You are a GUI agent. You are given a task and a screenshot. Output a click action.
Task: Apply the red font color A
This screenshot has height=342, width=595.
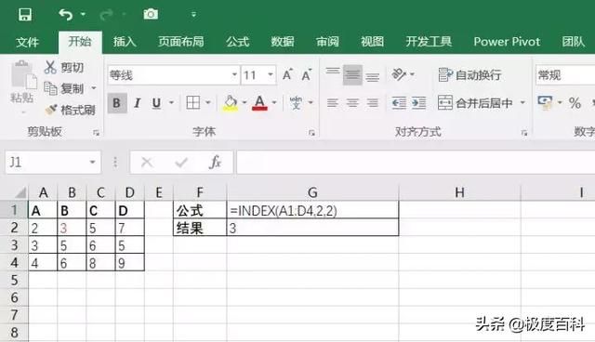(259, 103)
